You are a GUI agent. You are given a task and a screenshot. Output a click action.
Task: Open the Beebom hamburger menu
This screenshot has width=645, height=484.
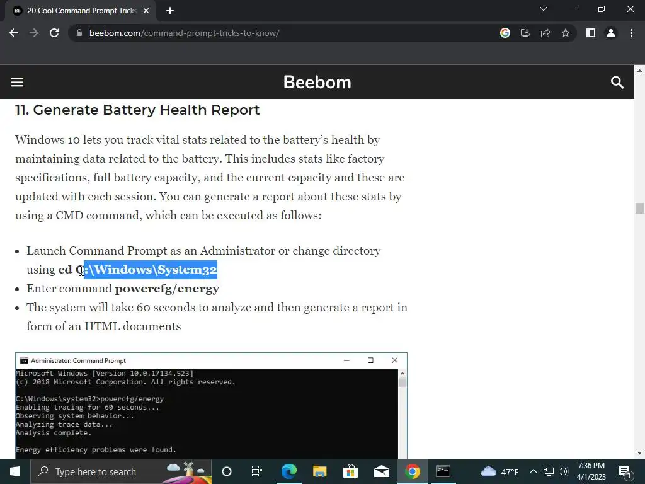pos(17,83)
